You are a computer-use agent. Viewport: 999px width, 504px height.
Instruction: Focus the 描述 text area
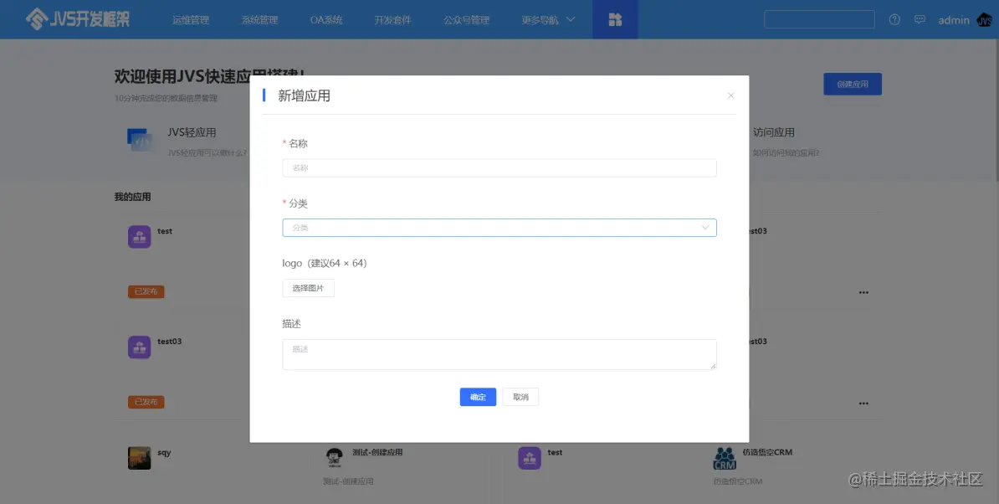click(499, 354)
